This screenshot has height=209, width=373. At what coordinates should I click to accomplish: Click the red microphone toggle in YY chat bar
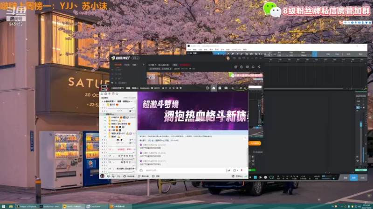[x=242, y=170]
